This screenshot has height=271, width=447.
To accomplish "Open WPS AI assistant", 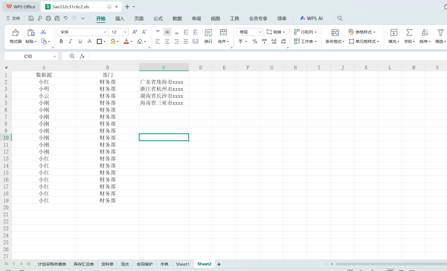I will click(x=311, y=18).
